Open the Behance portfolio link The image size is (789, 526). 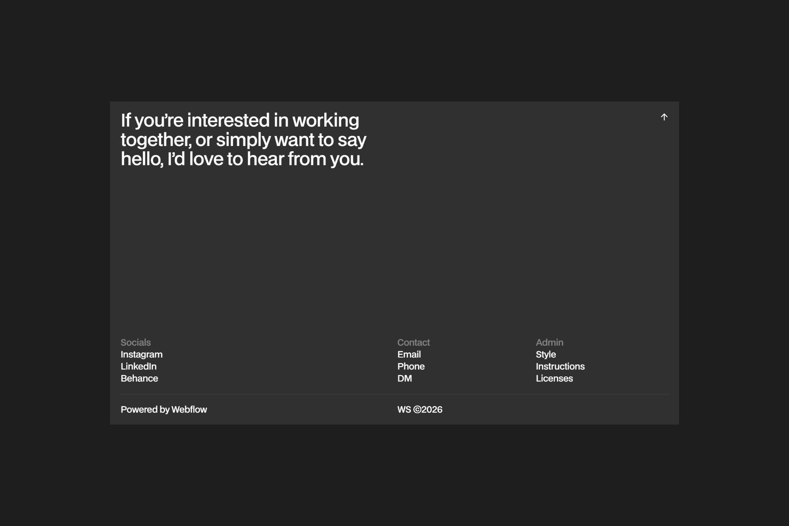[x=139, y=378]
